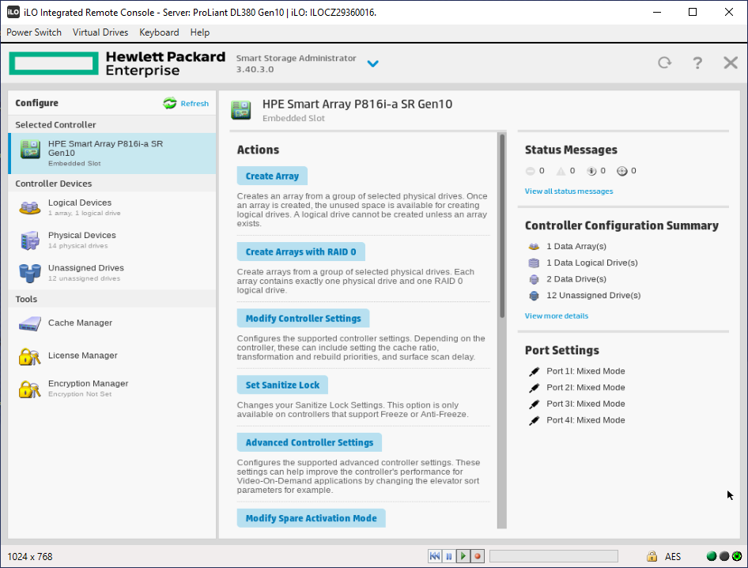Click the Physical Devices server icon
The height and width of the screenshot is (568, 748).
pos(29,240)
